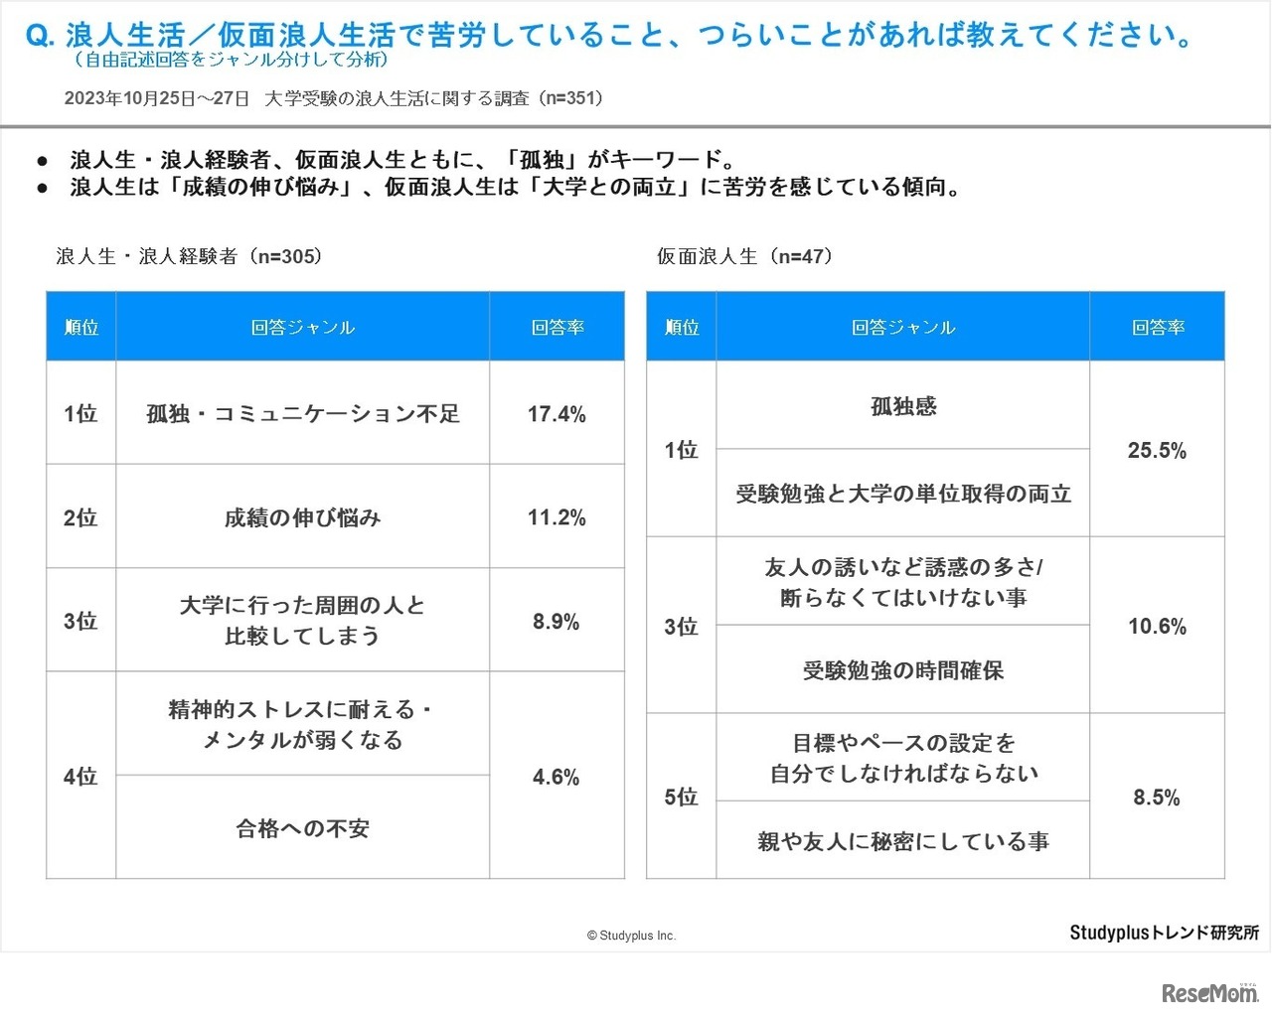Select the 浪人生・浪人経験者（n=305） table label
Image resolution: width=1272 pixels, height=1016 pixels.
point(188,255)
